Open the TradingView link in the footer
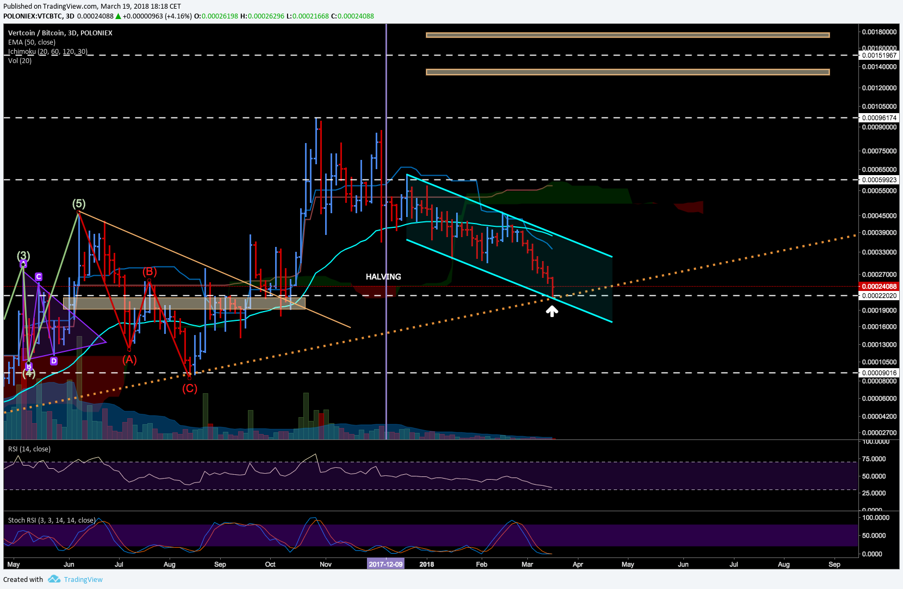This screenshot has width=903, height=589. click(x=83, y=579)
